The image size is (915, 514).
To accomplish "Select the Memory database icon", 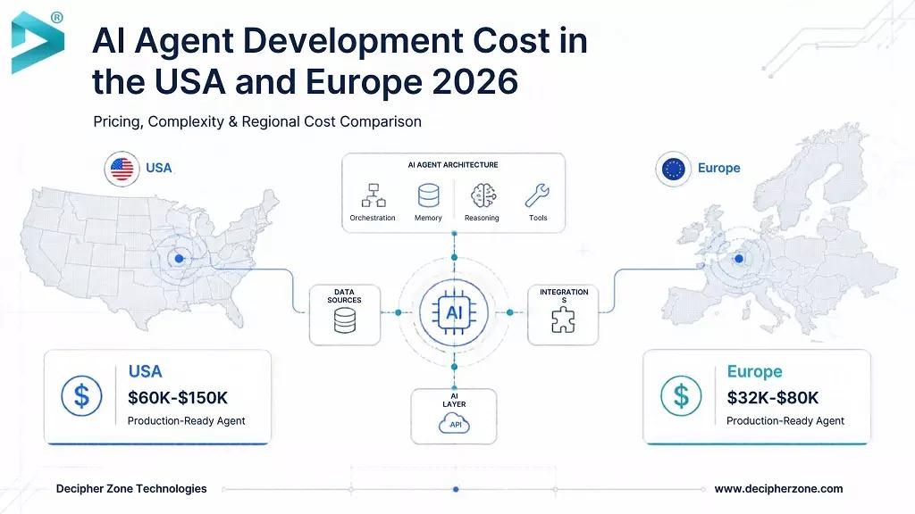I will pos(428,195).
